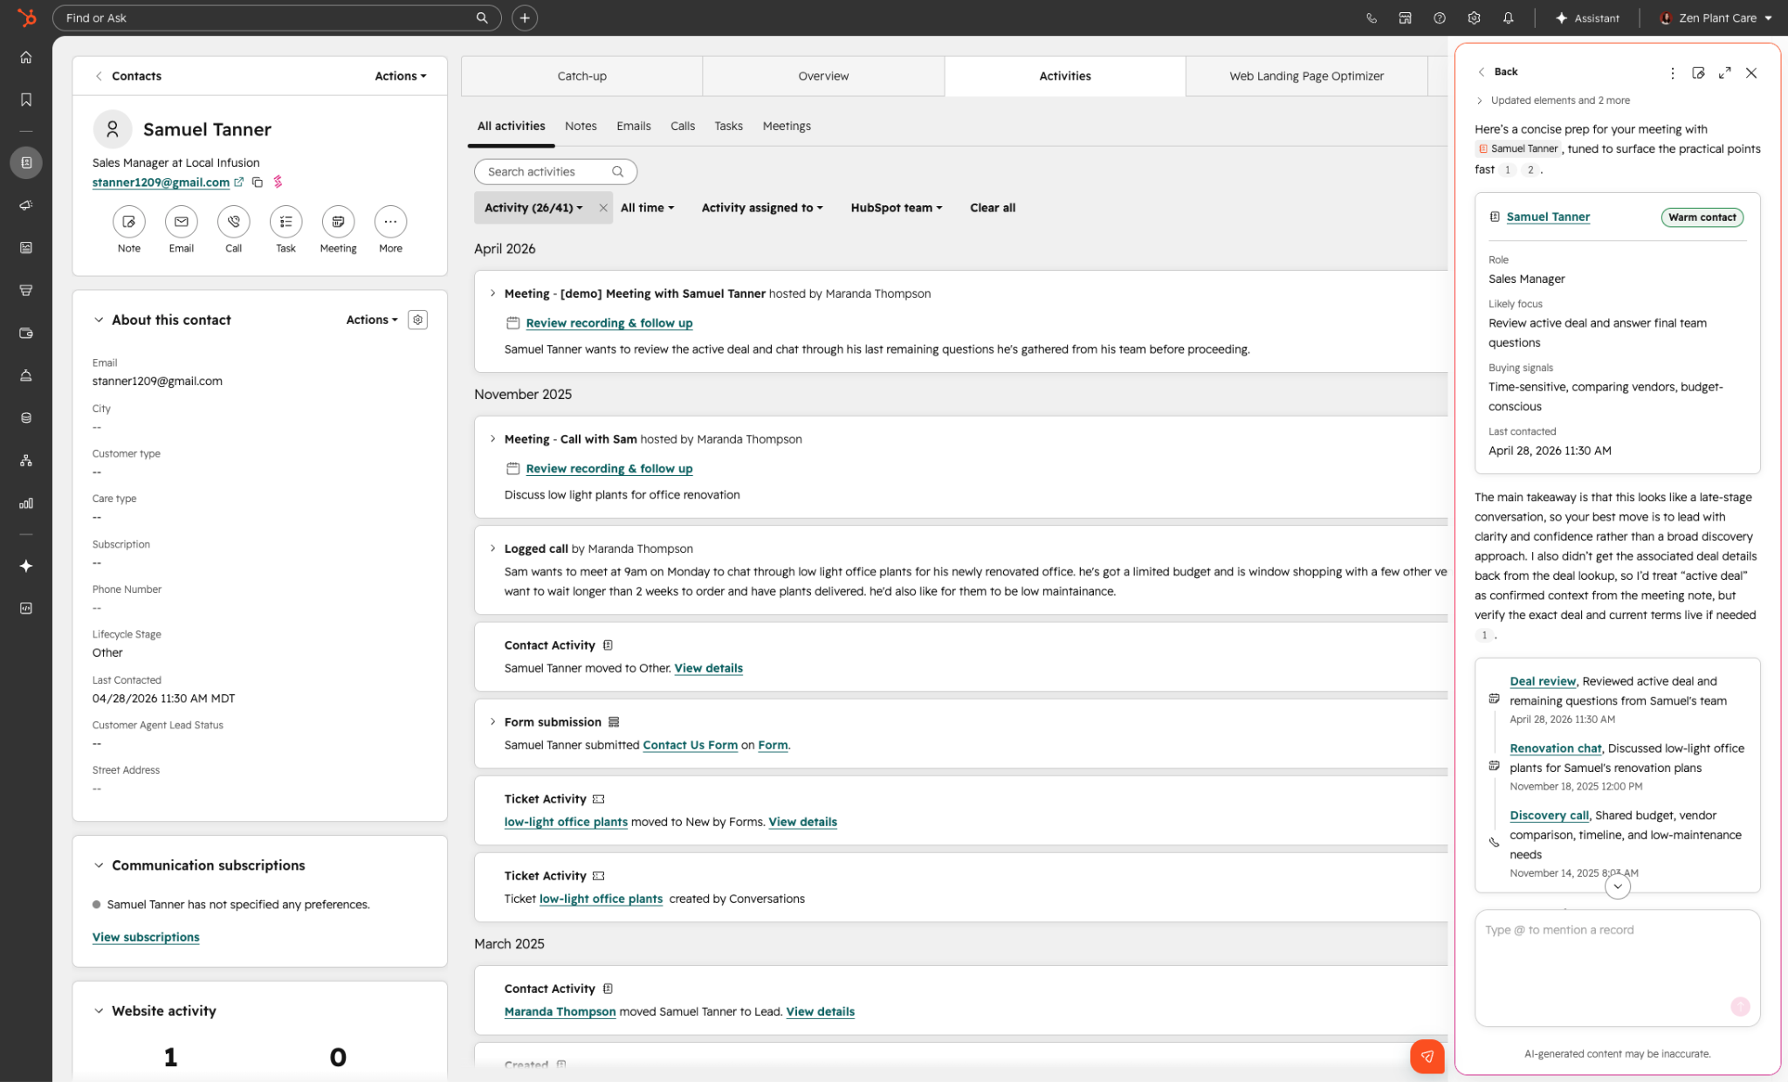Create a Task for Samuel Tanner
This screenshot has height=1082, width=1788.
(x=285, y=222)
